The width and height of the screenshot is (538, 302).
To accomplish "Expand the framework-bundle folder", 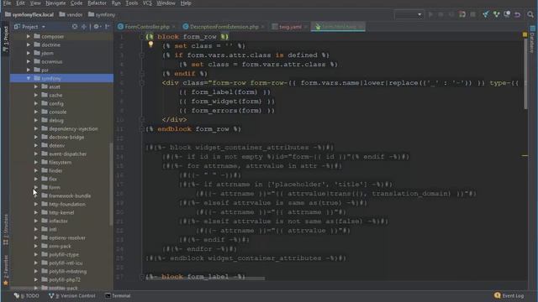I will [36, 195].
